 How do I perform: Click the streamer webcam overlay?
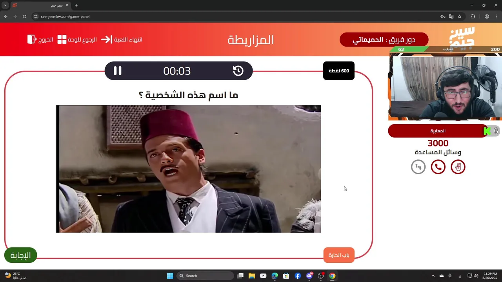[x=445, y=86]
